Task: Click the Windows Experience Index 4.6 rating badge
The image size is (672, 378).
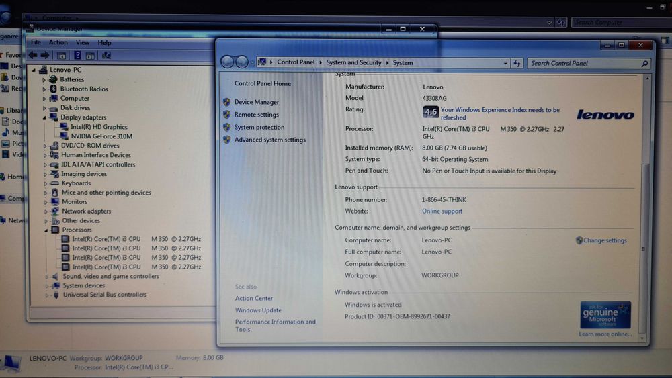Action: pyautogui.click(x=430, y=112)
